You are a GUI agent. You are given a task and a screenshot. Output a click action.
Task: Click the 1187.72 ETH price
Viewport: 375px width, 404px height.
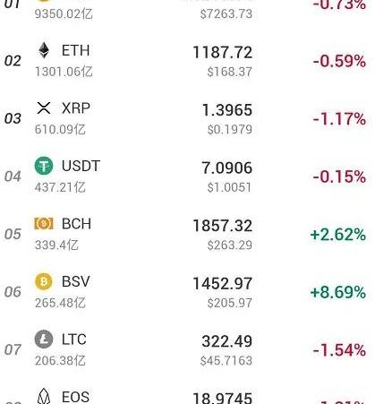[x=223, y=53]
